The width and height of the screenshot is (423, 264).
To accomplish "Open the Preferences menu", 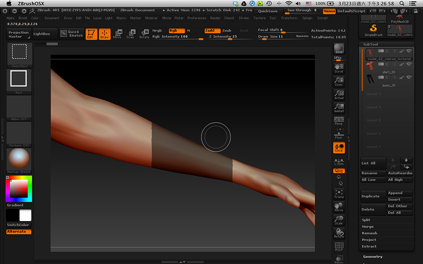I will (196, 18).
